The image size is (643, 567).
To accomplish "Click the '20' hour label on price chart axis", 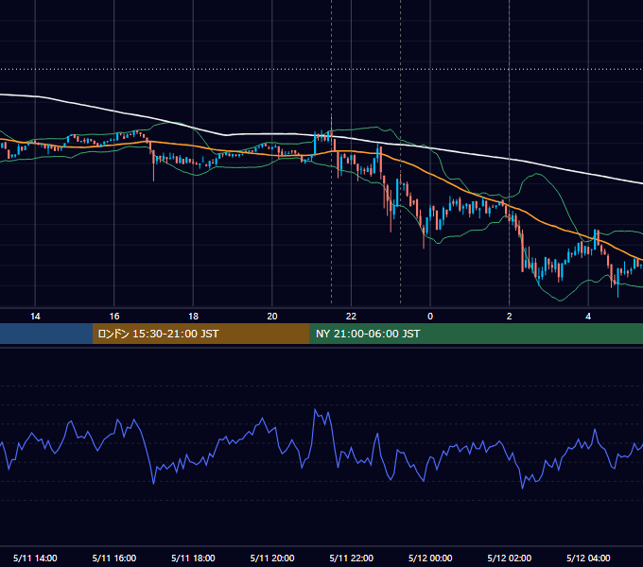I will (272, 317).
